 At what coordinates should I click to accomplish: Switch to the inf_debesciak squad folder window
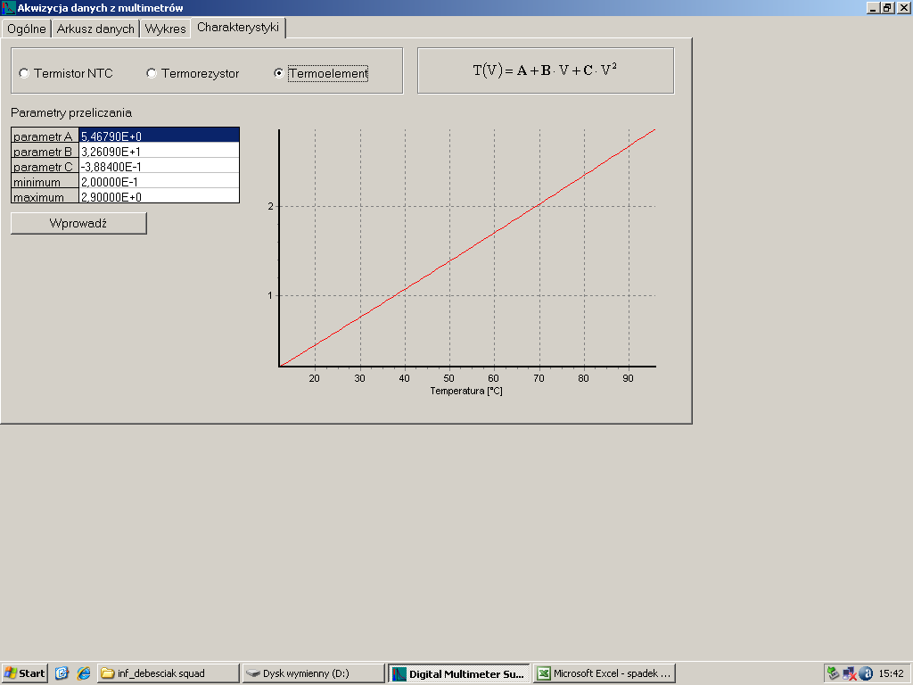point(169,673)
